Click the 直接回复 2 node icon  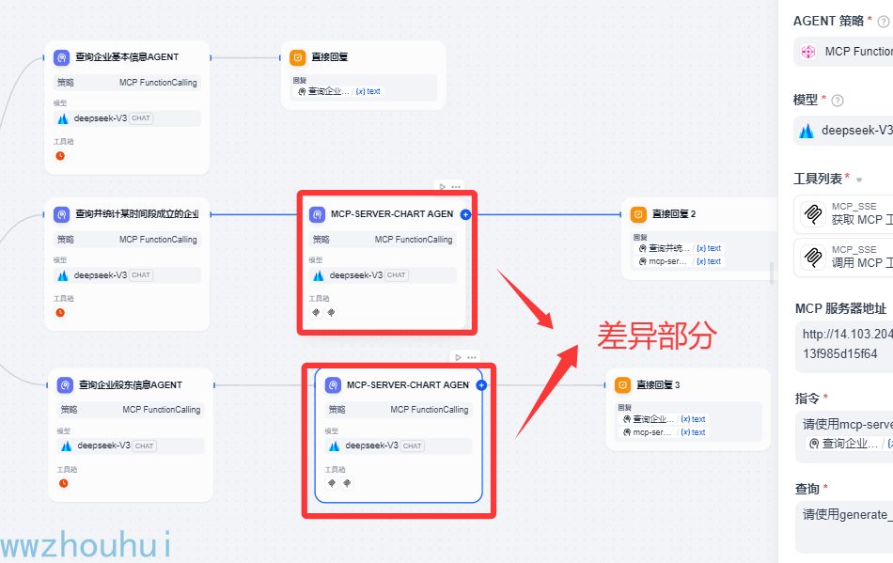[638, 214]
